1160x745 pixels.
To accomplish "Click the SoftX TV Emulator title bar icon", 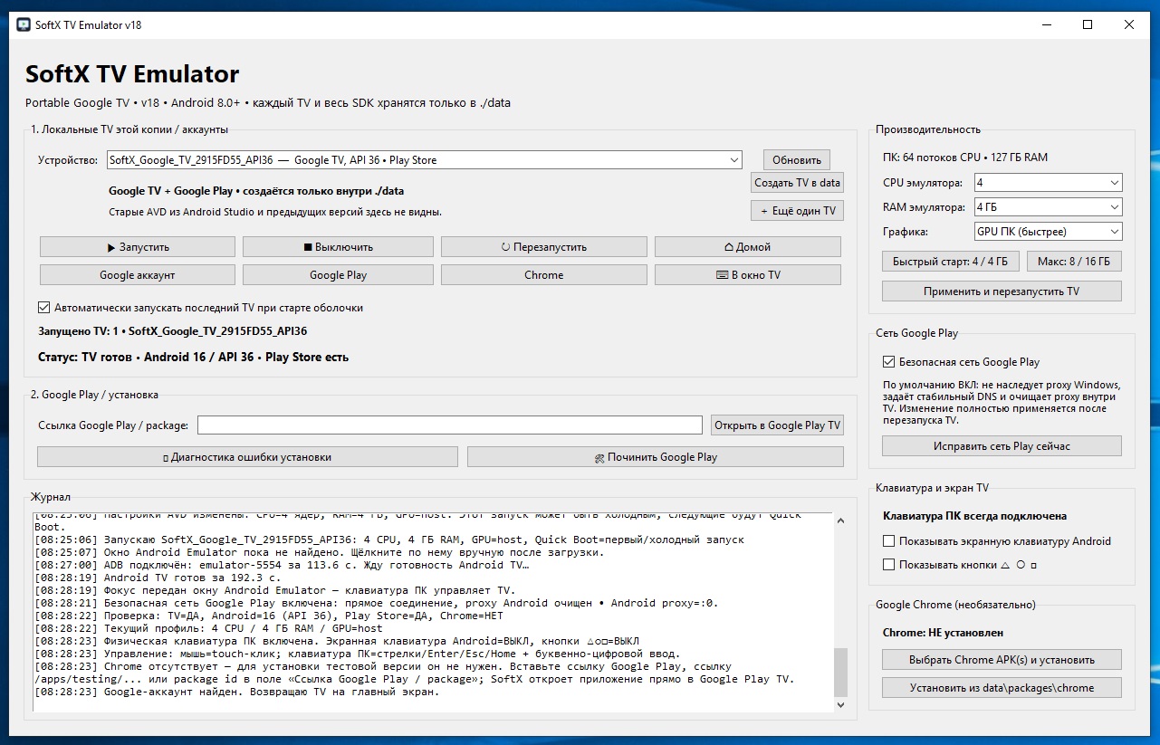I will [x=24, y=24].
